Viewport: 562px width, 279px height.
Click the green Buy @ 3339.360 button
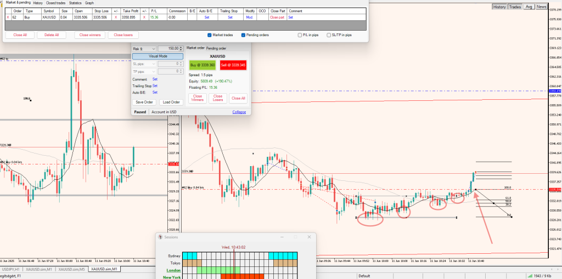coord(203,65)
